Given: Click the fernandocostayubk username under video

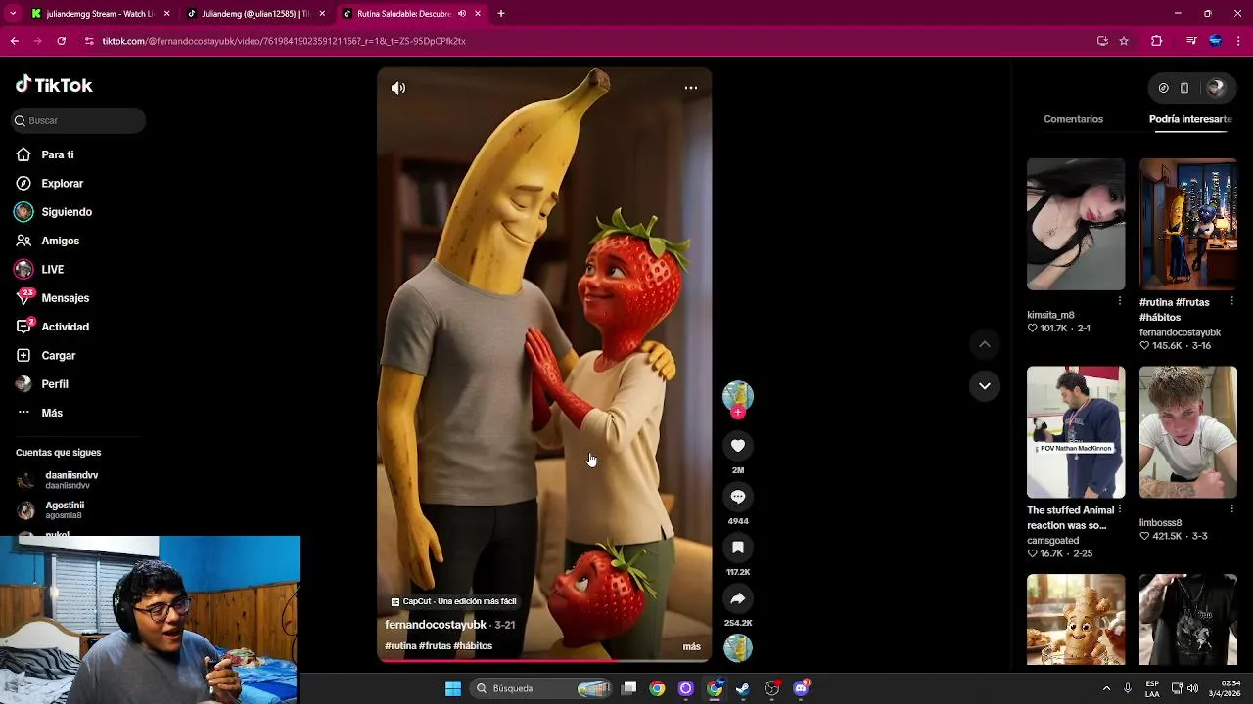Looking at the screenshot, I should [x=436, y=625].
